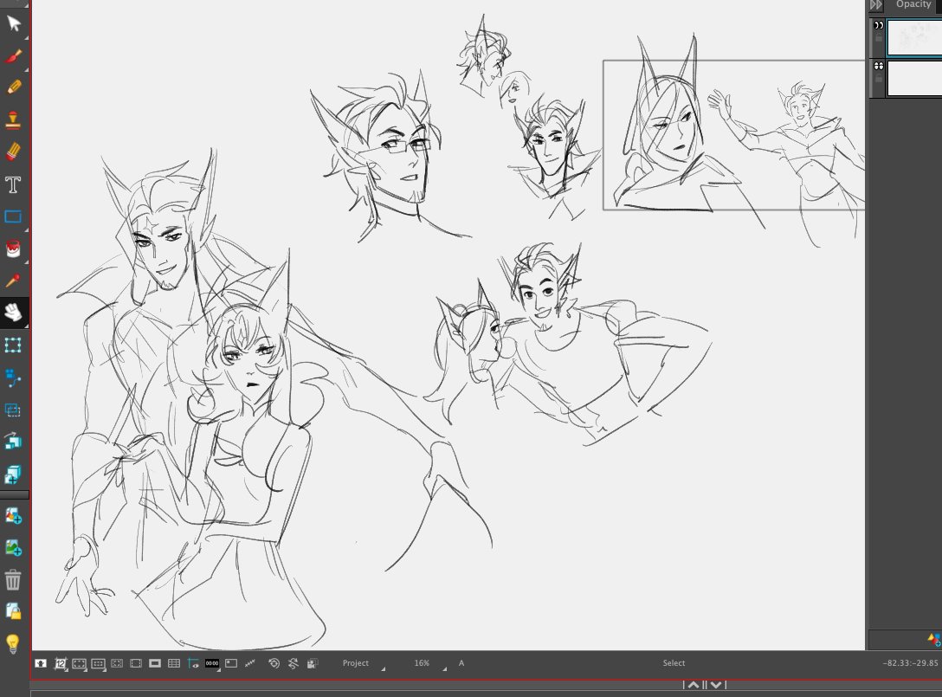942x697 pixels.
Task: Click the down chevron expand arrow at bottom
Action: click(x=716, y=684)
